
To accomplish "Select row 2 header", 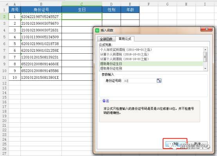I will click(x=4, y=16).
